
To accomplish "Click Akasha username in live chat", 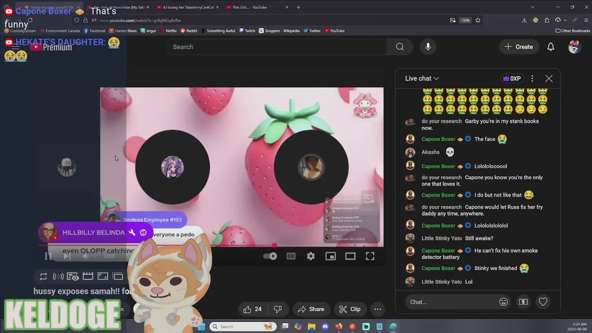I will click(x=430, y=152).
